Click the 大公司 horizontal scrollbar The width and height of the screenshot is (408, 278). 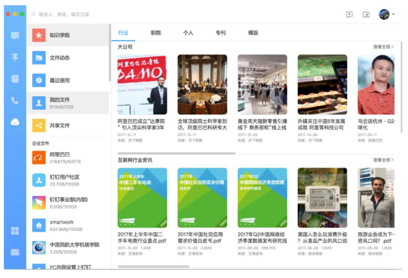(x=176, y=153)
